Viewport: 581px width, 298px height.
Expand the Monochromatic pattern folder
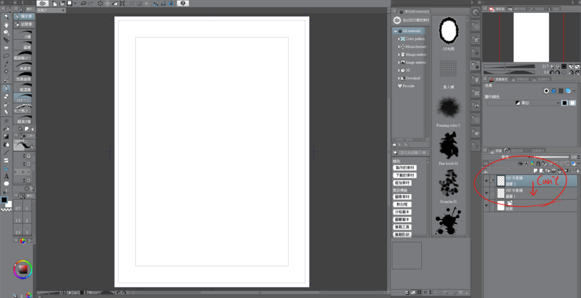[399, 47]
